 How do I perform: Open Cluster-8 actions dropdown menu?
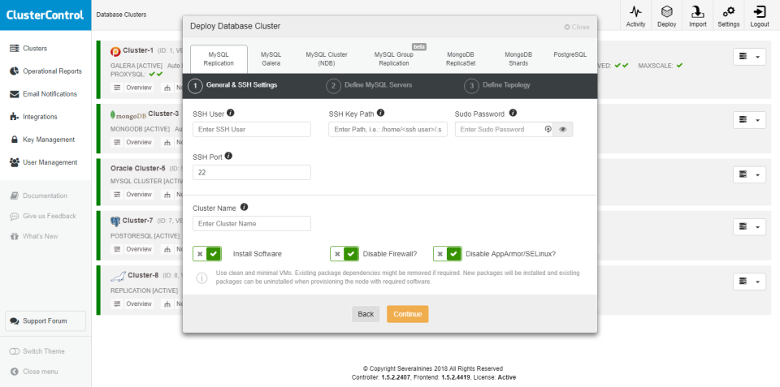click(x=749, y=282)
